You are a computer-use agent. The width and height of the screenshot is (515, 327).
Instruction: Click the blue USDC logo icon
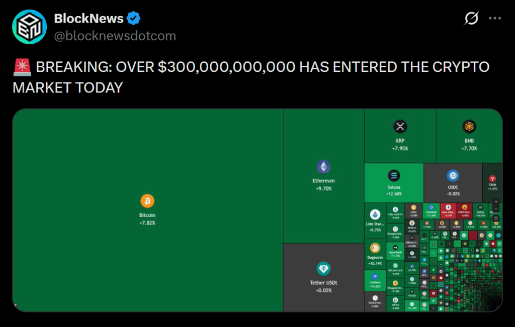coord(453,175)
